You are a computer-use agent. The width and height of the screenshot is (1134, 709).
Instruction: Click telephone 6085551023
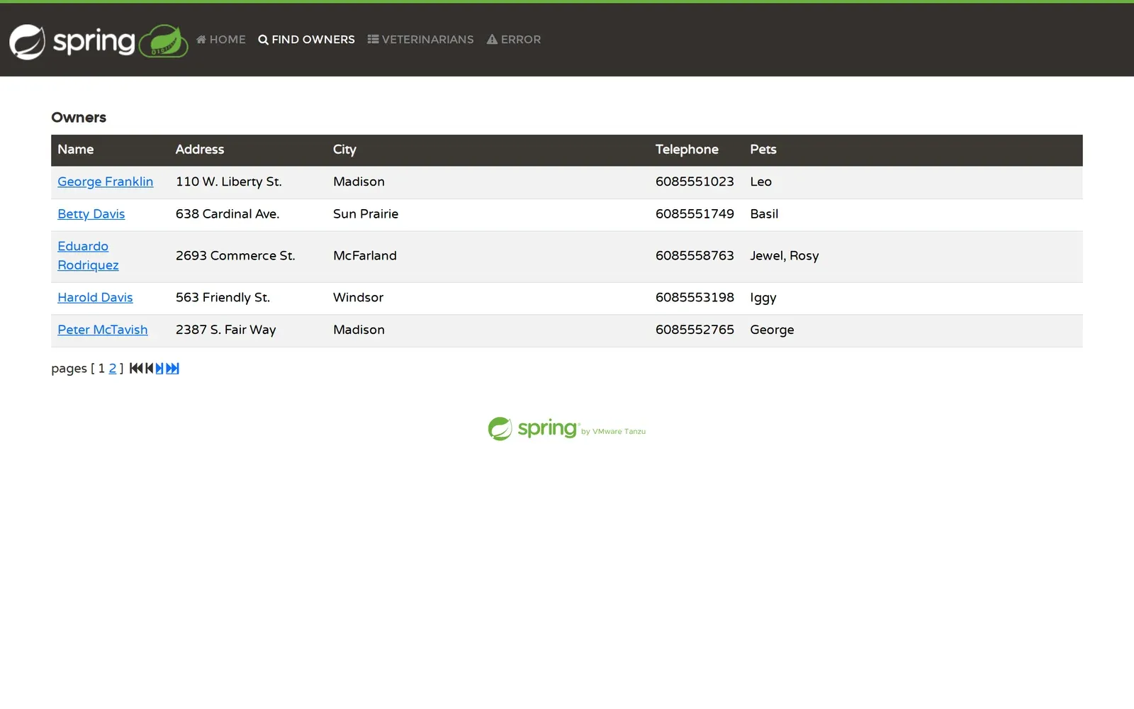[695, 182]
